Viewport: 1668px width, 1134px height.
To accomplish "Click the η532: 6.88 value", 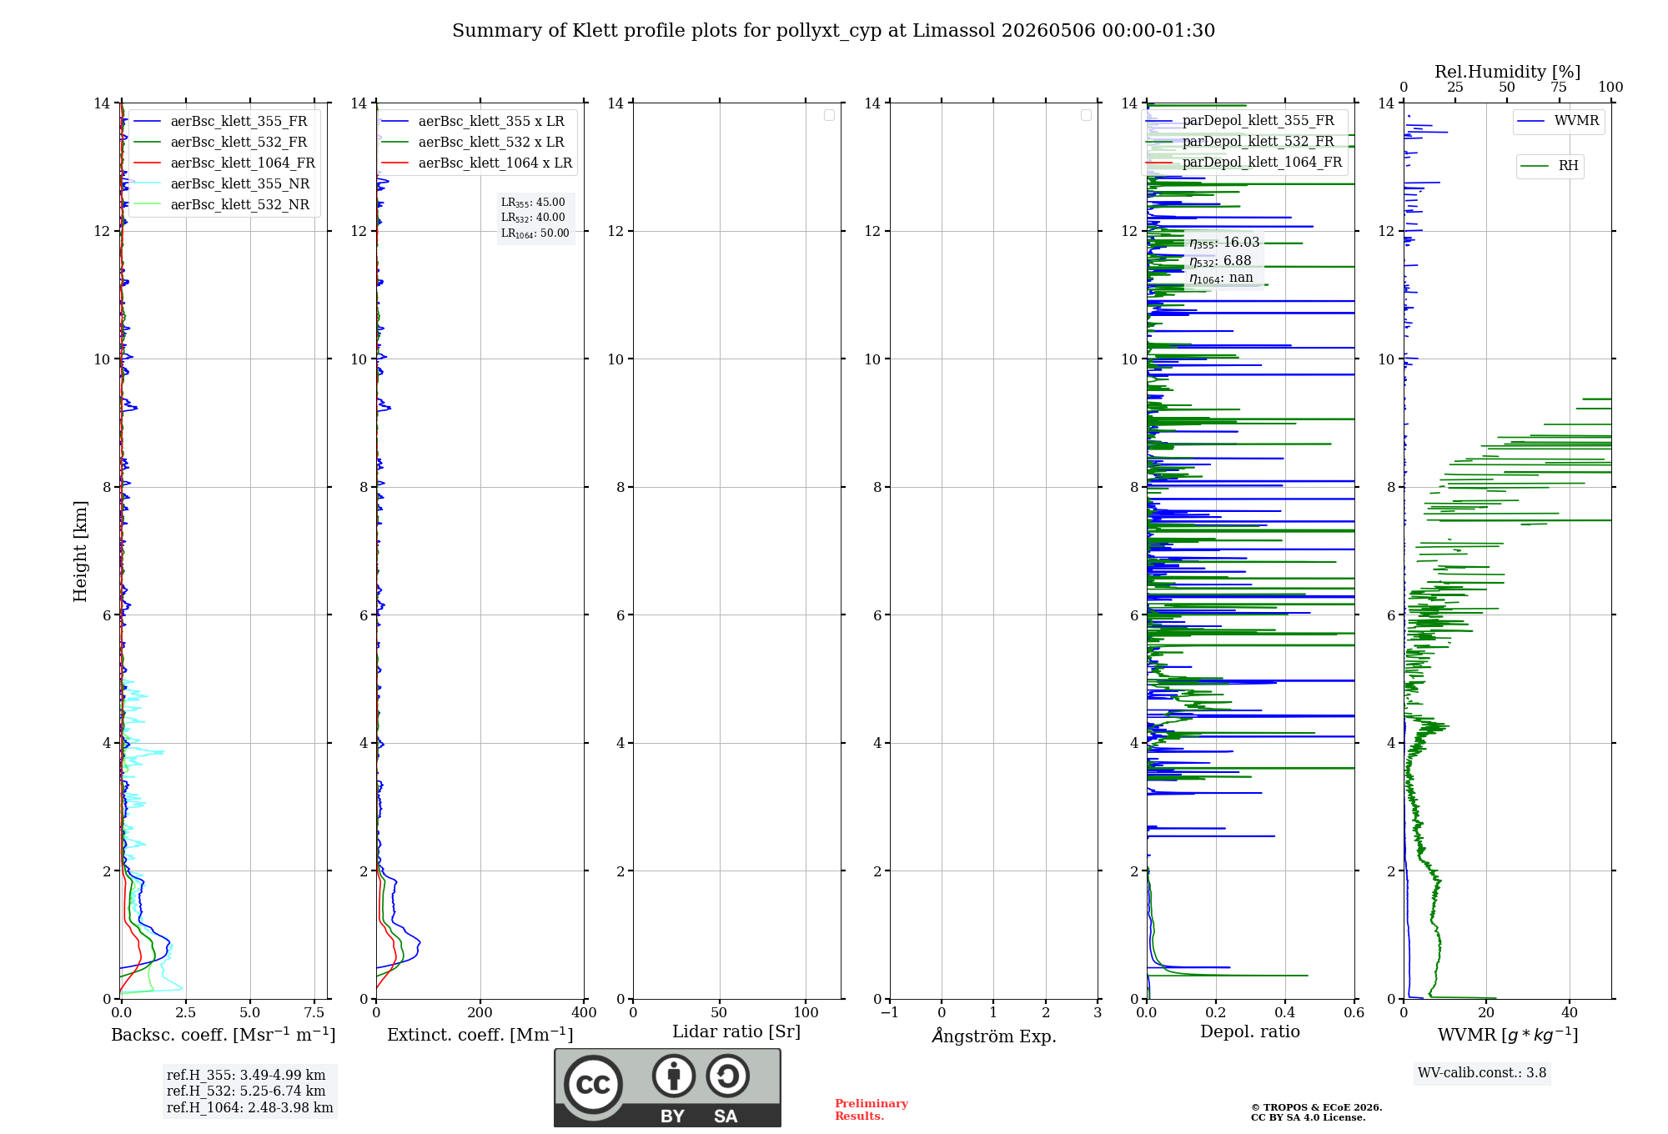I will click(1220, 261).
